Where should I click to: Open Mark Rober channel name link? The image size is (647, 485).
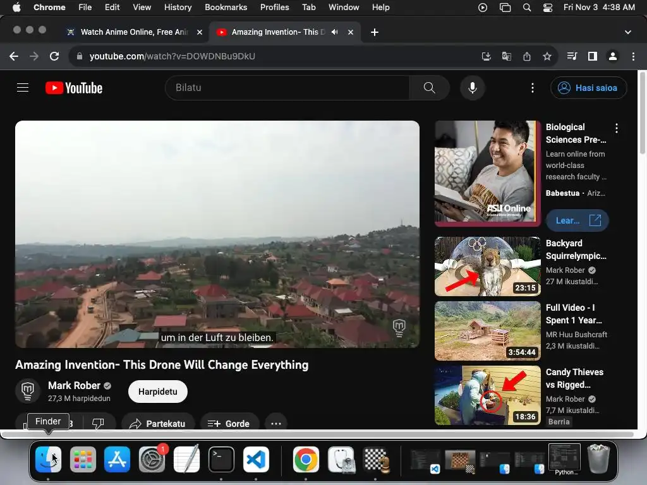[x=75, y=386]
